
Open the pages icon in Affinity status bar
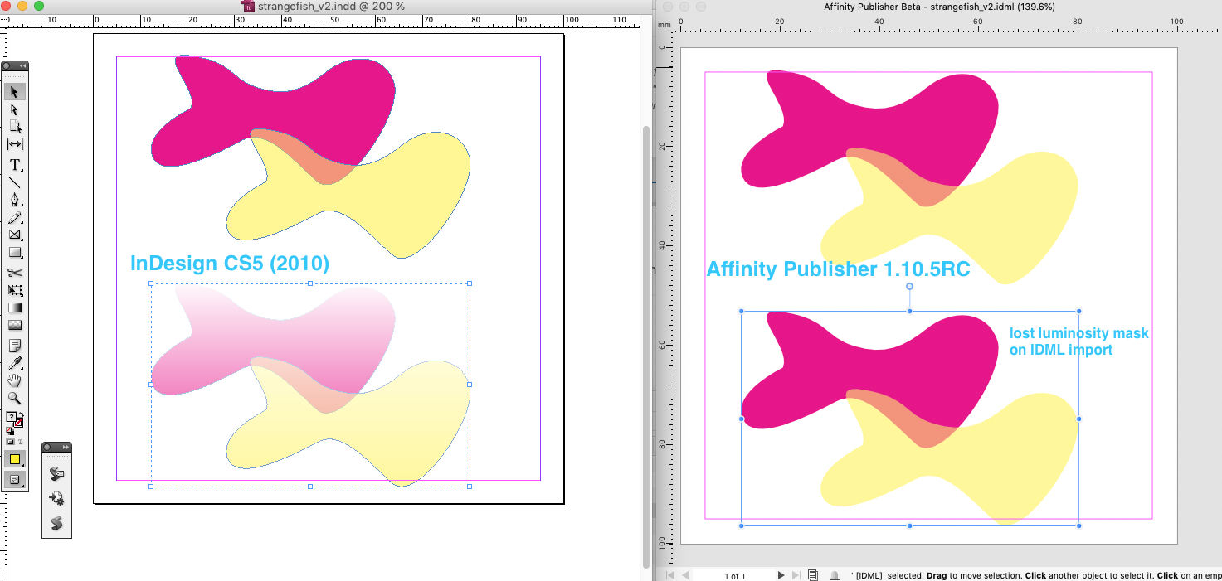point(813,575)
